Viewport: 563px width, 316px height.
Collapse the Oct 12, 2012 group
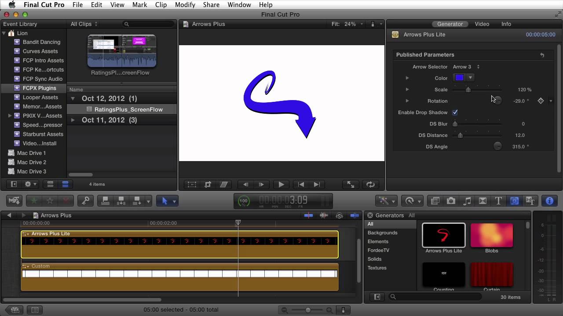[x=73, y=98]
